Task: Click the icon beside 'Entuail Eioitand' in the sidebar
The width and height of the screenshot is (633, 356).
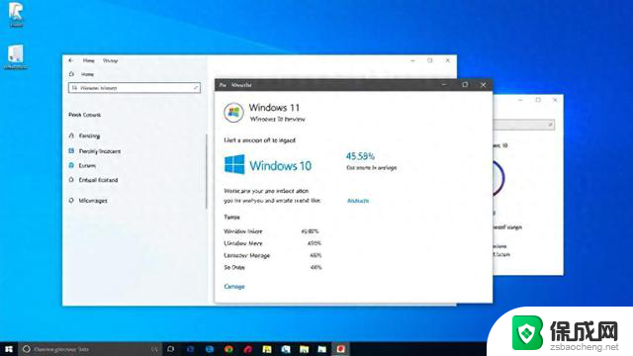Action: pyautogui.click(x=71, y=180)
